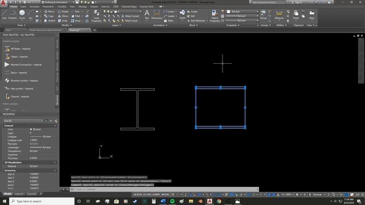The image size is (365, 205).
Task: Activate the Mirror command
Action: click(63, 16)
